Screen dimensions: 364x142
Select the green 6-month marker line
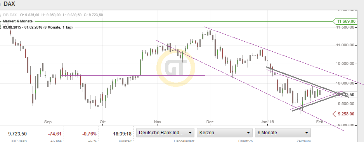coord(167,21)
